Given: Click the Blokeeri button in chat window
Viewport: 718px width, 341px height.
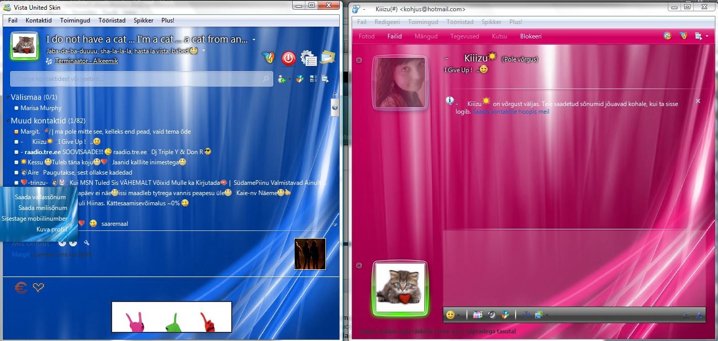Looking at the screenshot, I should pos(530,36).
